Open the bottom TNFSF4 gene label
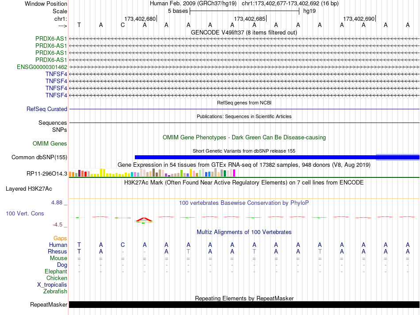 click(56, 95)
